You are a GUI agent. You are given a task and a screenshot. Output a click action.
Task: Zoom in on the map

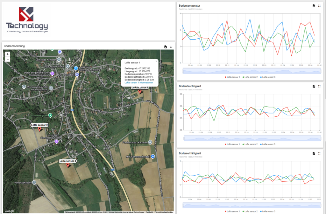(8, 54)
